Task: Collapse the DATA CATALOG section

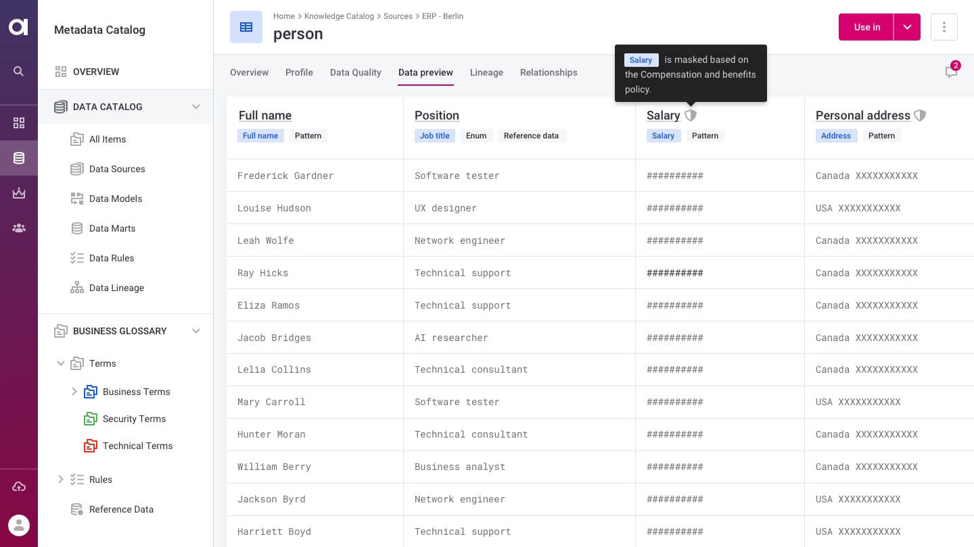Action: click(196, 107)
